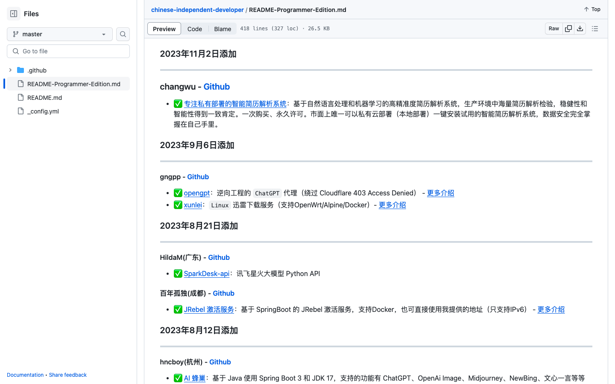Image resolution: width=615 pixels, height=384 pixels.
Task: Open the chinese-independent-developer repository link
Action: click(197, 9)
